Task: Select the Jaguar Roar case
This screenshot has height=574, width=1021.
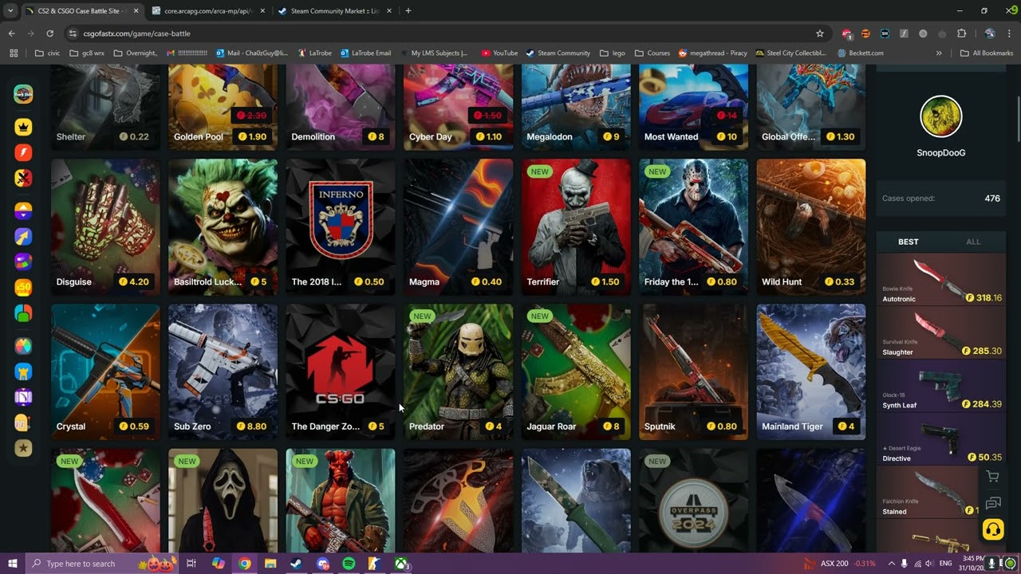Action: pos(576,372)
